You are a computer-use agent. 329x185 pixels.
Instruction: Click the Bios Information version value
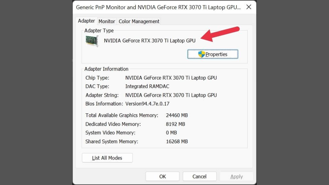pos(147,104)
